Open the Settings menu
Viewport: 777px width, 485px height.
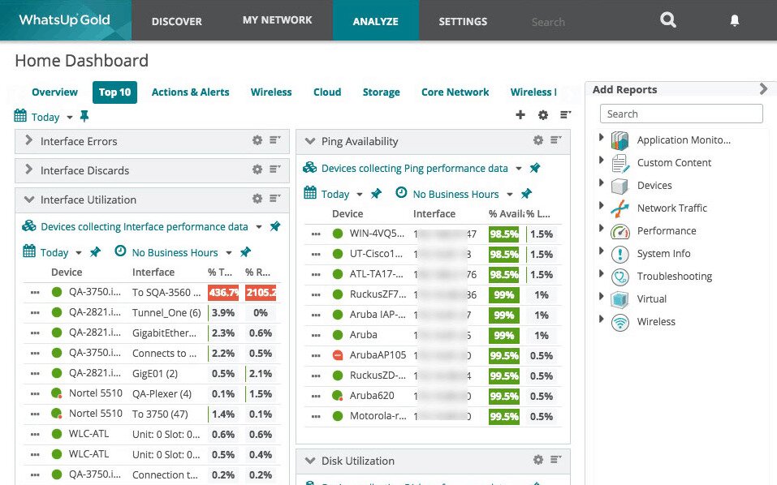[463, 21]
